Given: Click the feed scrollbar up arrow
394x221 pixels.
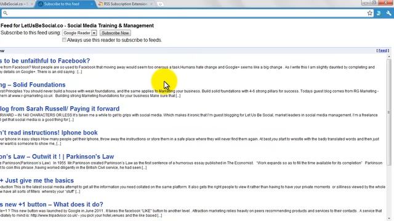Looking at the screenshot, I should tap(389, 56).
